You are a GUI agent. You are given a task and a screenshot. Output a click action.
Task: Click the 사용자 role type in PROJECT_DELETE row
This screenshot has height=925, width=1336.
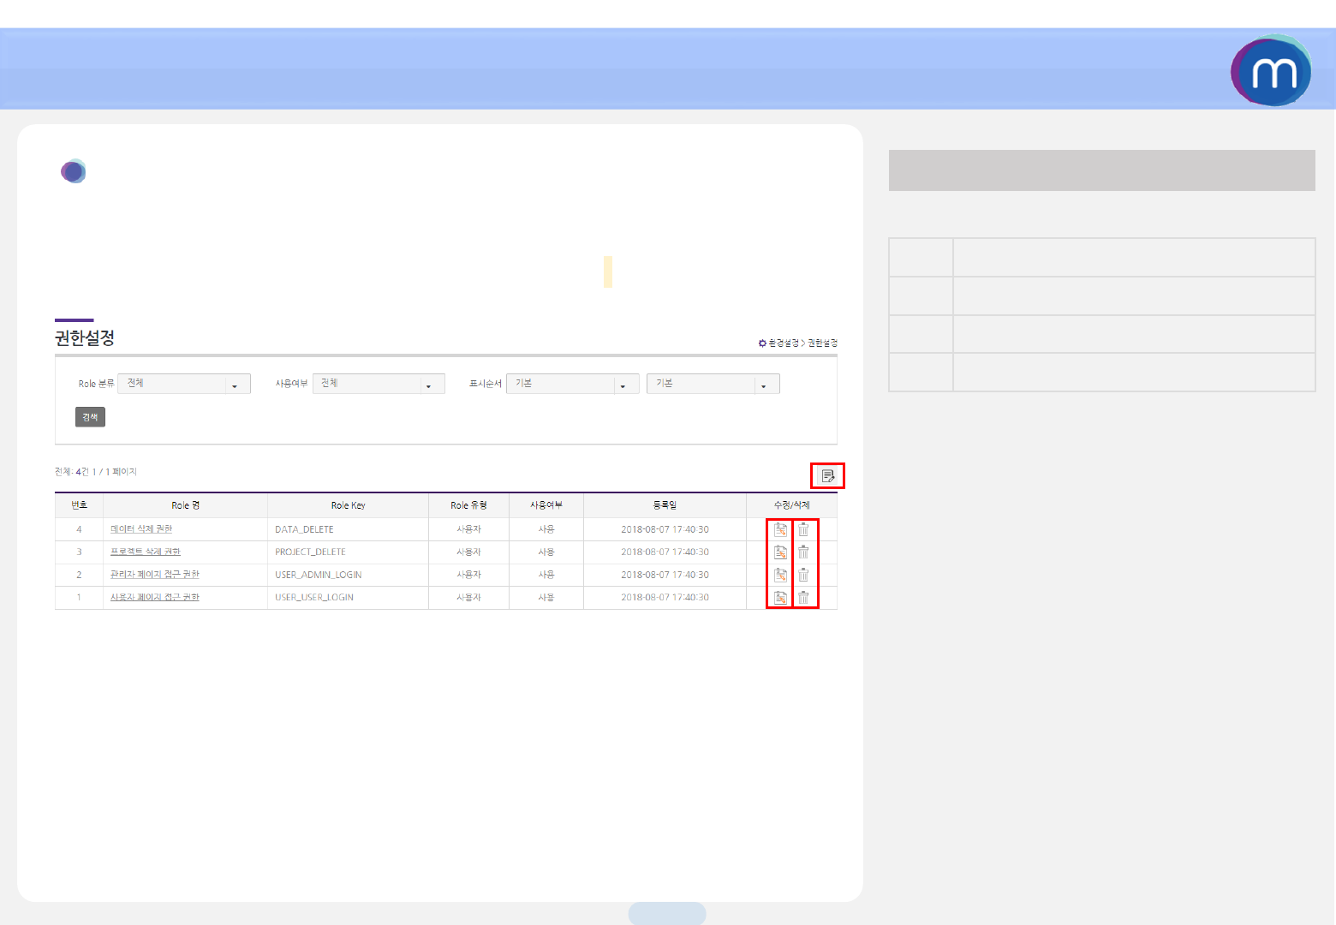(x=469, y=552)
